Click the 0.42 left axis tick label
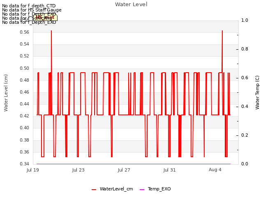263x197 pixels. (x=25, y=116)
